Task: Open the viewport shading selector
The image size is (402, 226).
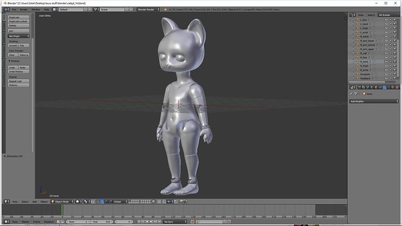Action: [x=79, y=202]
